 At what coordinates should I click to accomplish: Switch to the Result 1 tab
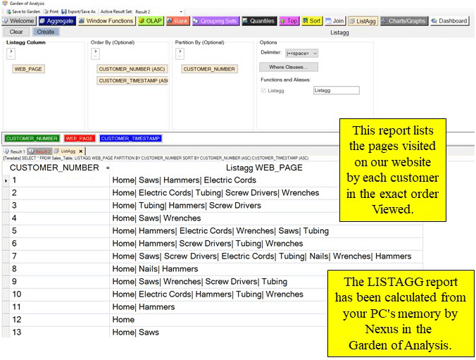[14, 151]
